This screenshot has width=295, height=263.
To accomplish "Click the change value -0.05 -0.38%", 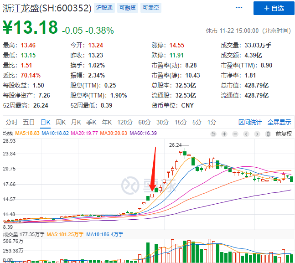I will point(88,31).
